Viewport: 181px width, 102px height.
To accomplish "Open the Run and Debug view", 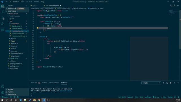I will [x=3, y=24].
